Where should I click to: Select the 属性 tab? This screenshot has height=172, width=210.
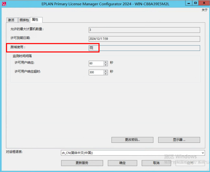click(35, 20)
